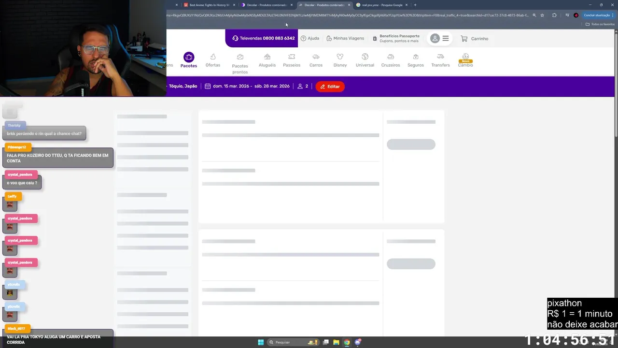Click the calendar icon in trip dates
The height and width of the screenshot is (348, 618).
click(208, 87)
